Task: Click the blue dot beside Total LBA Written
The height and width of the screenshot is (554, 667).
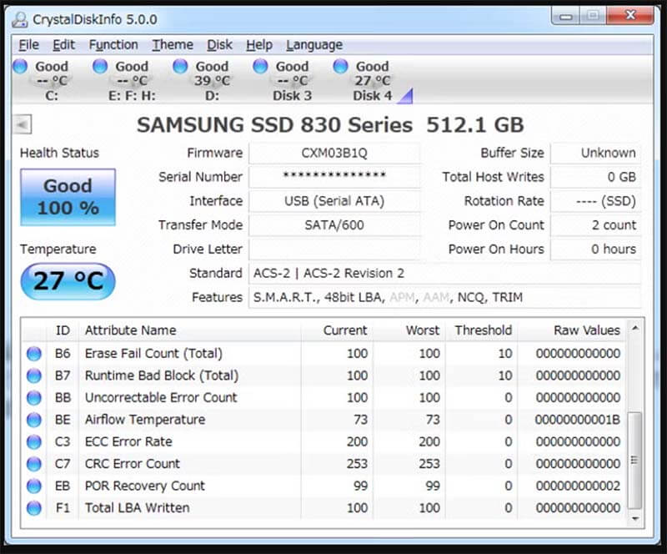Action: (x=34, y=508)
